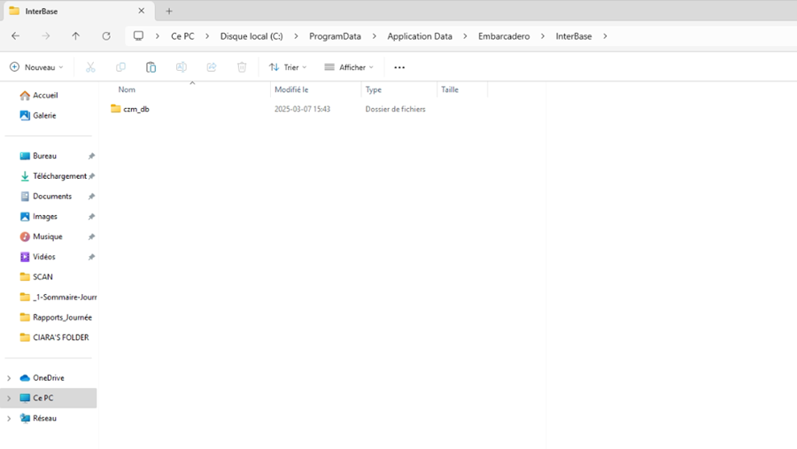Viewport: 797px width, 449px height.
Task: Click the pin icon beside Vidéos
Action: click(91, 257)
